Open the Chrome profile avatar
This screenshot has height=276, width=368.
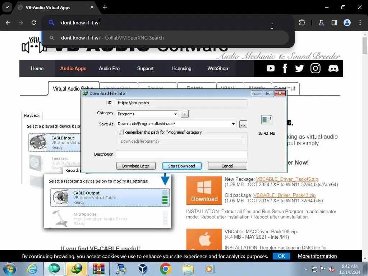coord(347,23)
